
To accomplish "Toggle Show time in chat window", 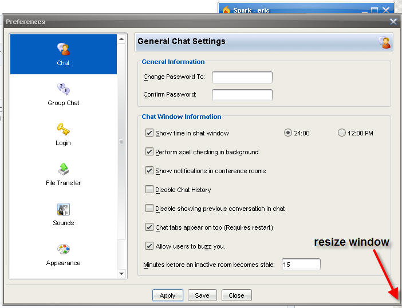I will [150, 133].
